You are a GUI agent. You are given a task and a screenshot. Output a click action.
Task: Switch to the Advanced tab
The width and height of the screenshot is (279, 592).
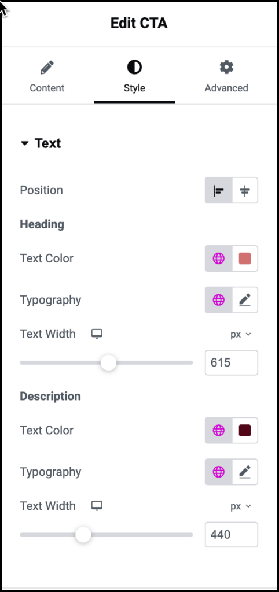click(x=226, y=77)
